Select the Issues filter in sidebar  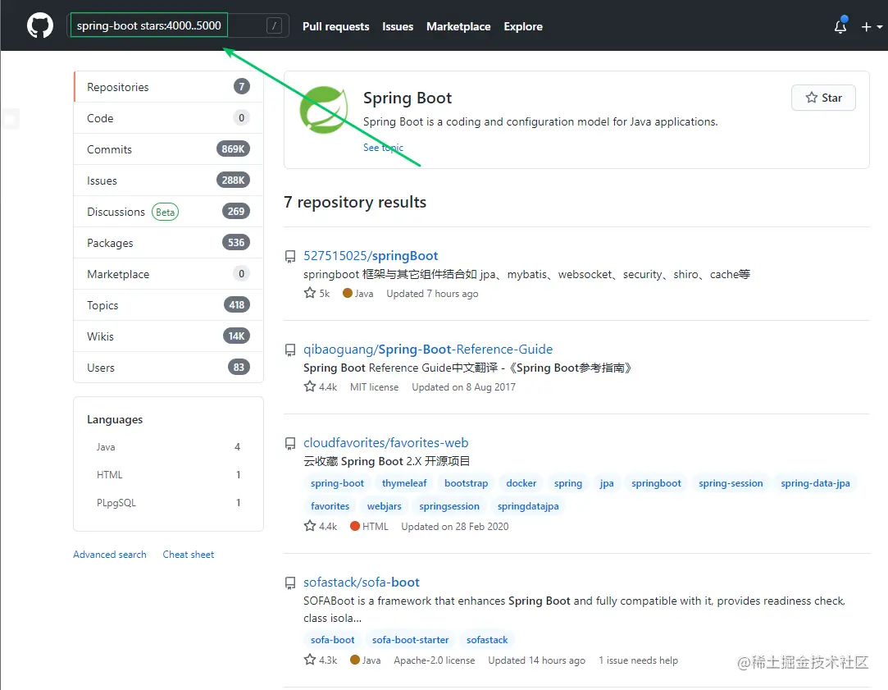[168, 180]
